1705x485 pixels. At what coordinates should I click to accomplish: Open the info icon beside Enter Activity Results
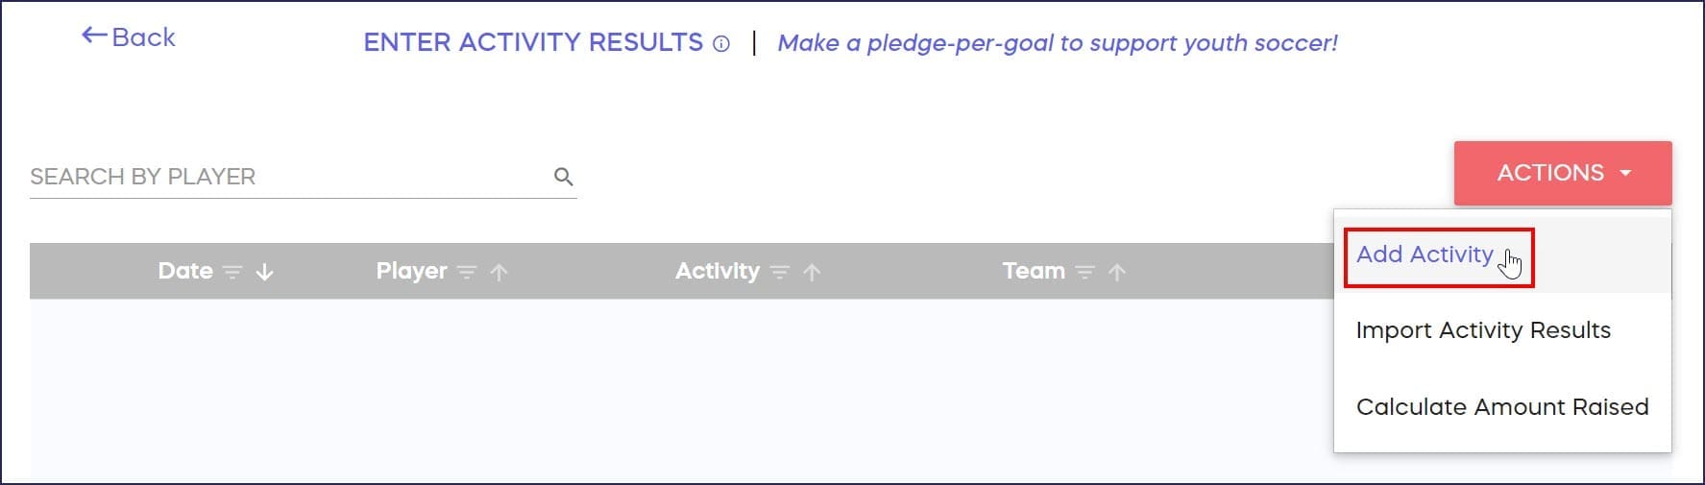click(721, 44)
